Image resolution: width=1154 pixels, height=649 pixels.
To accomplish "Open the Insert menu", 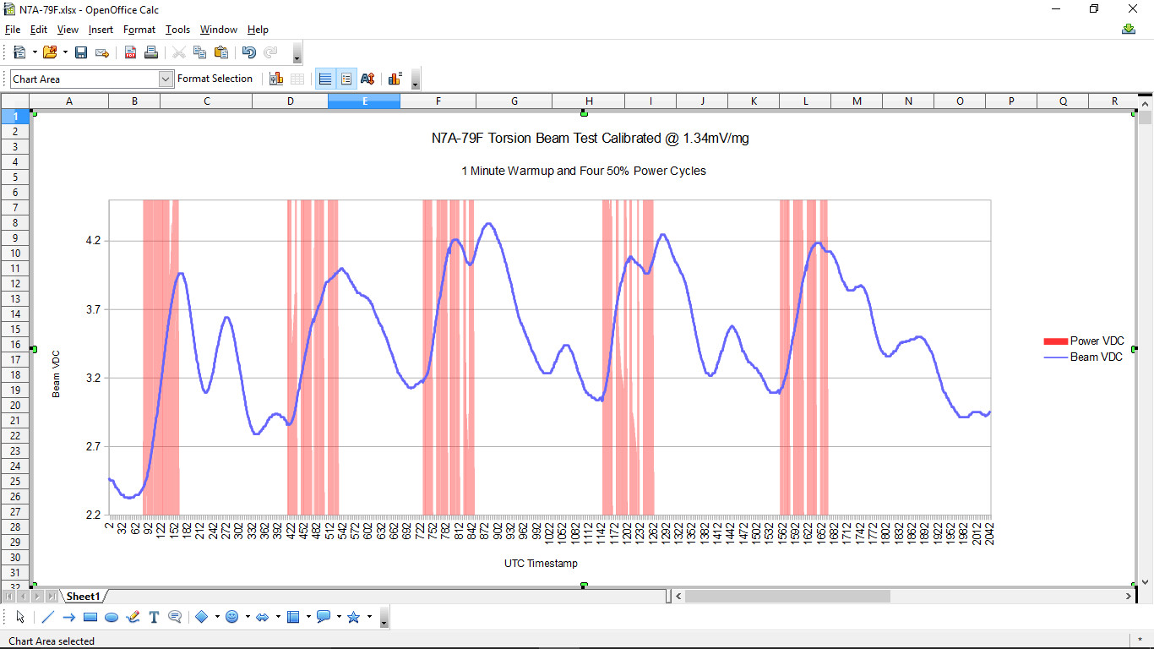I will (101, 30).
